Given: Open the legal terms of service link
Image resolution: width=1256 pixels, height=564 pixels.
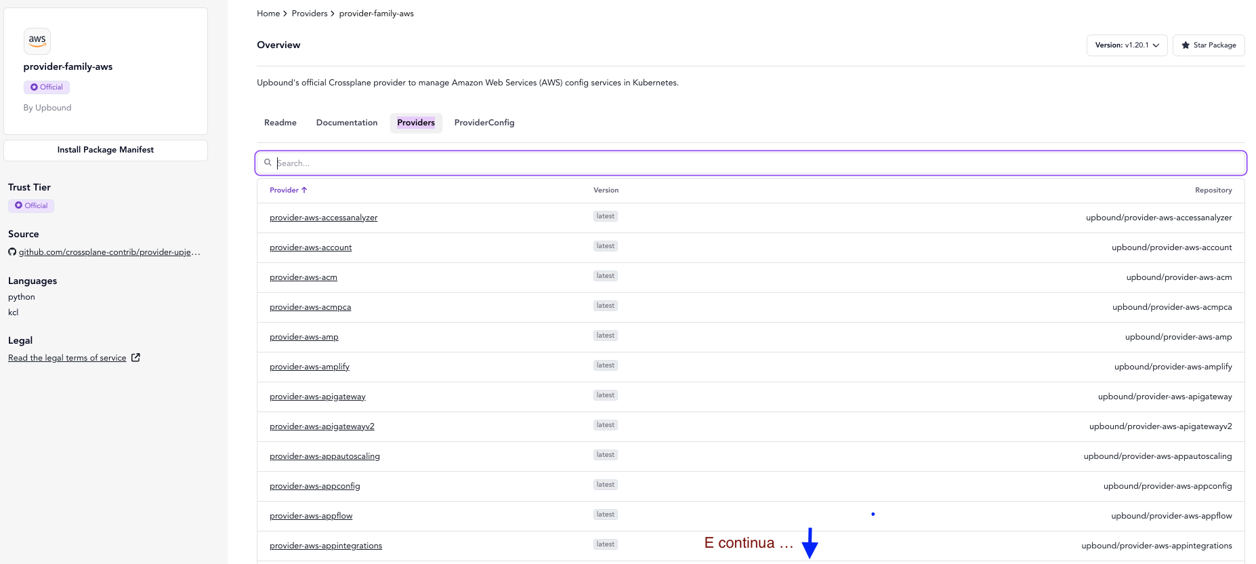Looking at the screenshot, I should pyautogui.click(x=67, y=358).
